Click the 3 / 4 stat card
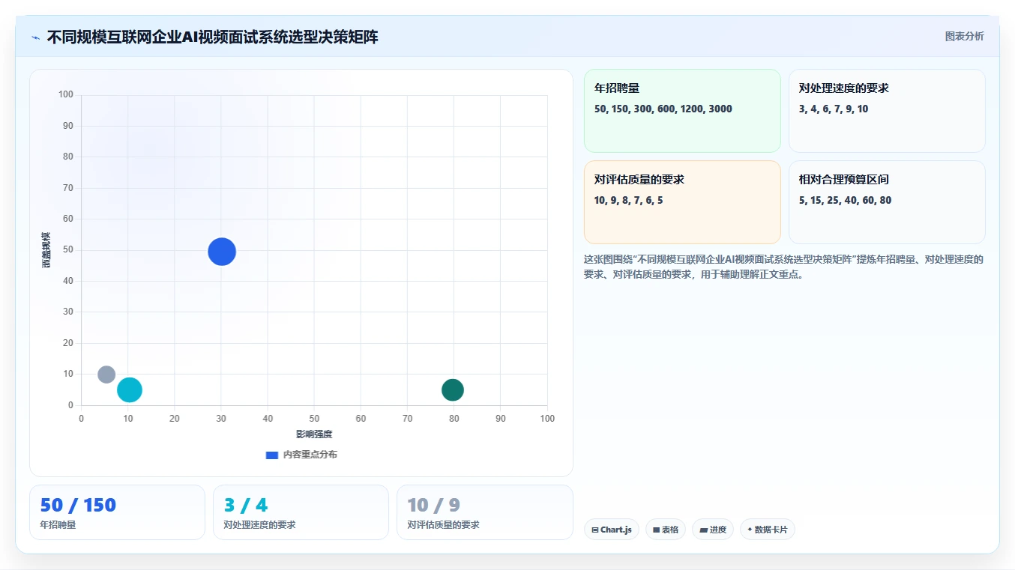 301,512
